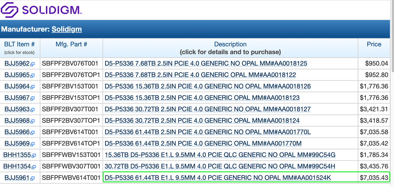
Task: Open stock popup icon beside BJJ5968
Action: [32, 121]
